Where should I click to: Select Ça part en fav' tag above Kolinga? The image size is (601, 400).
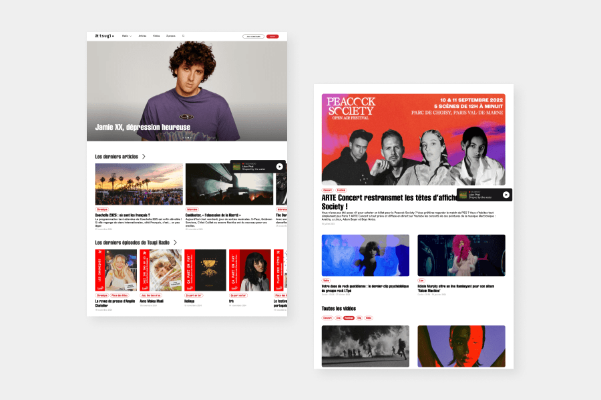[194, 295]
